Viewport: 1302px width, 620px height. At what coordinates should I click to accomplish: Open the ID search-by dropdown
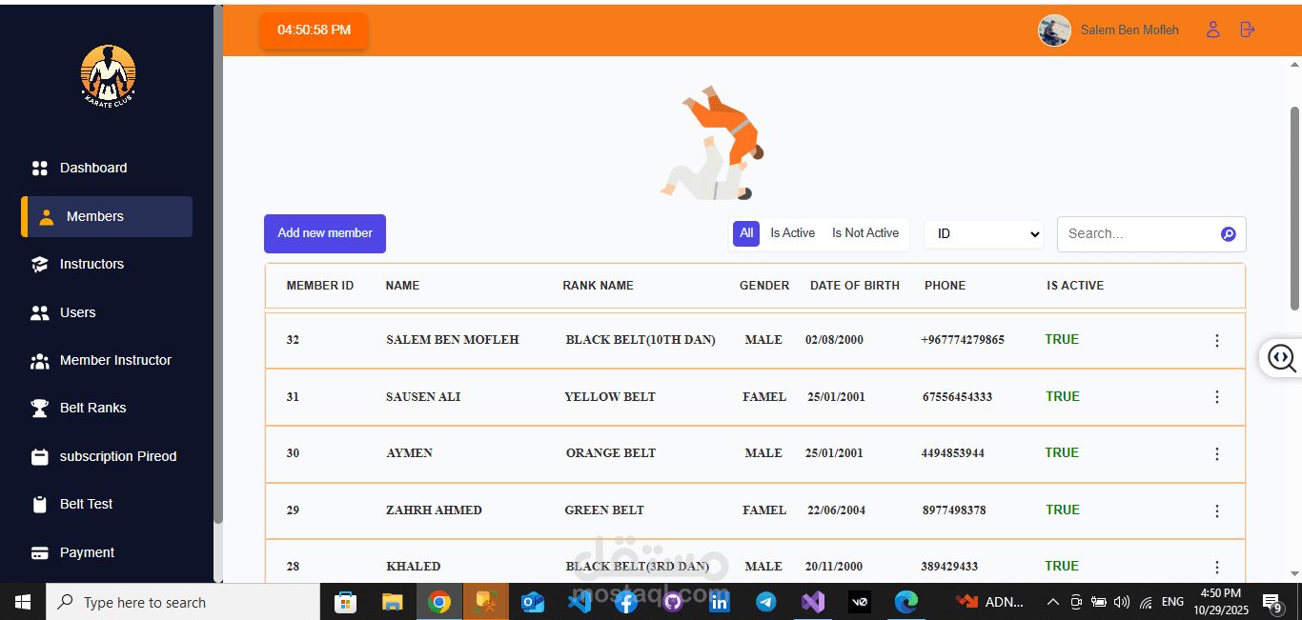984,233
